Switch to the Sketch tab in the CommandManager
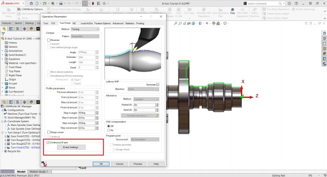This screenshot has height=177, width=327. click(x=18, y=23)
